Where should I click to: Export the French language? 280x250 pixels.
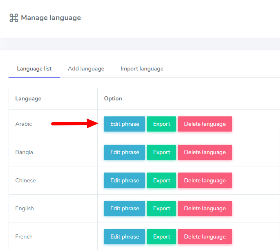[161, 237]
